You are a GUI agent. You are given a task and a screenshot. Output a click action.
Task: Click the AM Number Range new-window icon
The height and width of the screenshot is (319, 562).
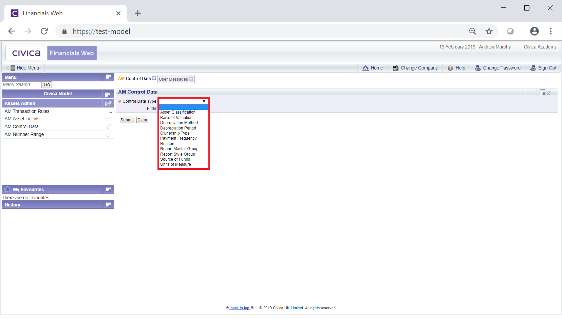(x=109, y=135)
